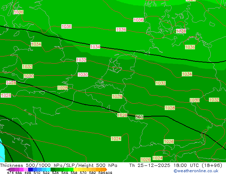The image size is (226, 174).
Task: Click the 1036 label over Denmark's west coast
Action: (x=139, y=20)
